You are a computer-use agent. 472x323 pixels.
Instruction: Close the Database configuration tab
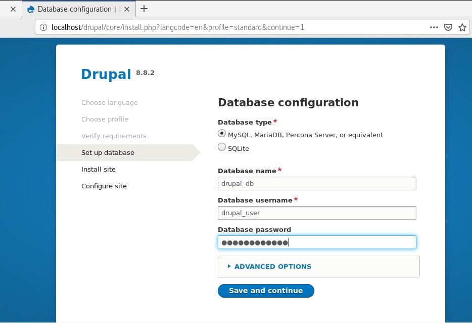click(127, 9)
